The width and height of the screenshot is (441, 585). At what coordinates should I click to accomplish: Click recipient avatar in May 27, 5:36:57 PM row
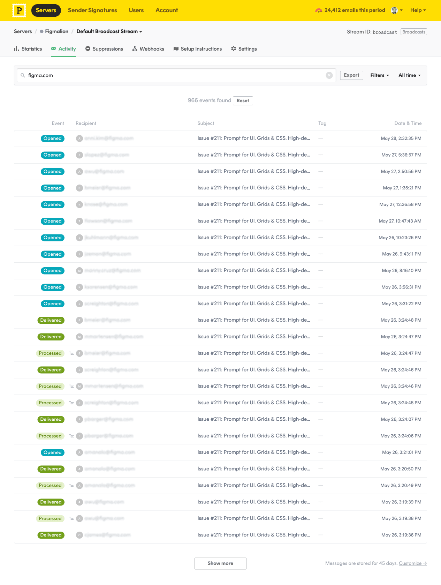(x=79, y=155)
